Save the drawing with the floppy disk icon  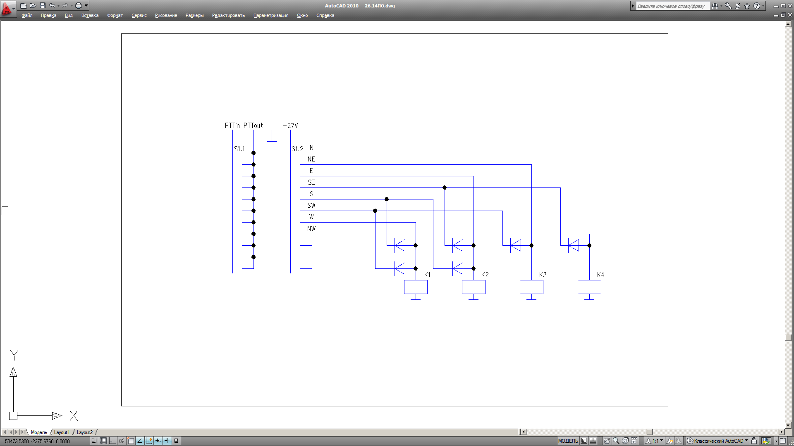[42, 6]
